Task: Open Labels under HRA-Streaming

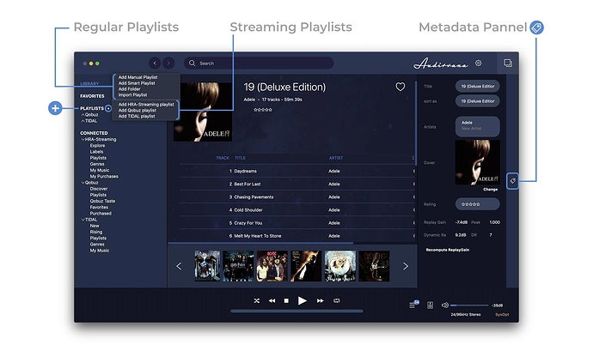Action: tap(96, 152)
